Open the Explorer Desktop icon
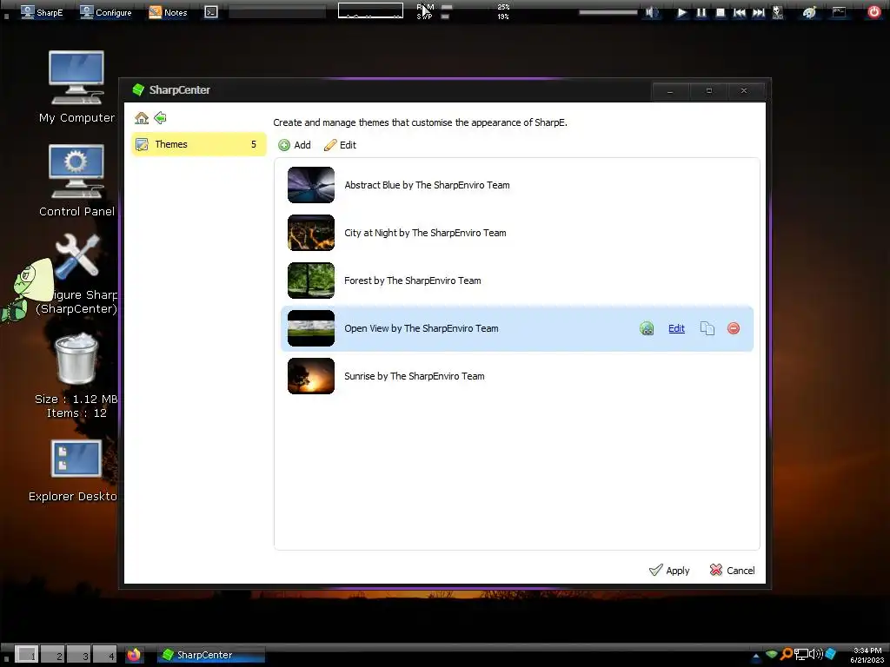This screenshot has width=890, height=667. tap(74, 471)
